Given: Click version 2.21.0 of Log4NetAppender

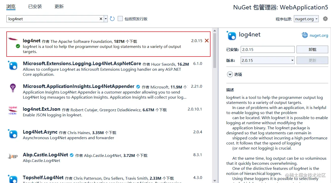Looking at the screenshot, I should point(197,86).
